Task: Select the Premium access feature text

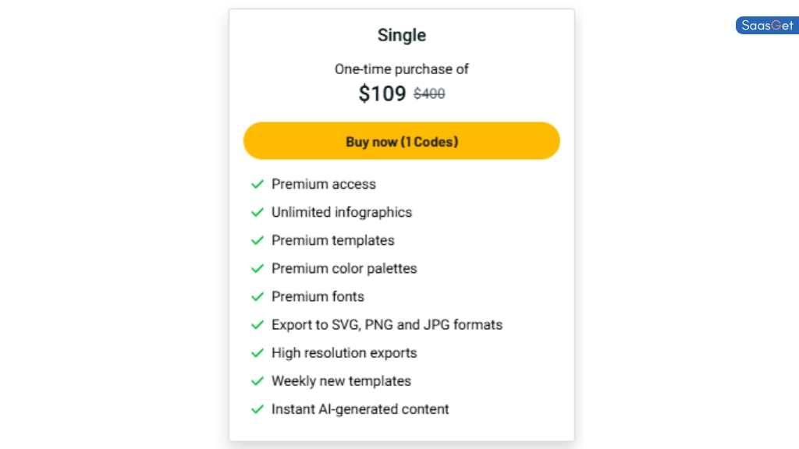Action: pyautogui.click(x=324, y=184)
